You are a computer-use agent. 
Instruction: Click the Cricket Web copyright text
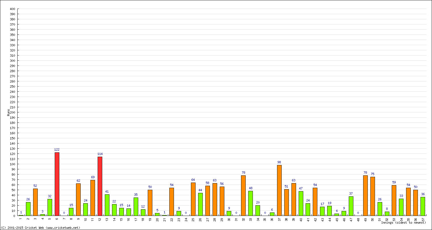click(x=40, y=228)
